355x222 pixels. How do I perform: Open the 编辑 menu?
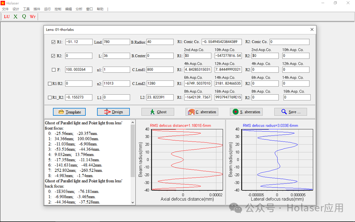point(69,9)
